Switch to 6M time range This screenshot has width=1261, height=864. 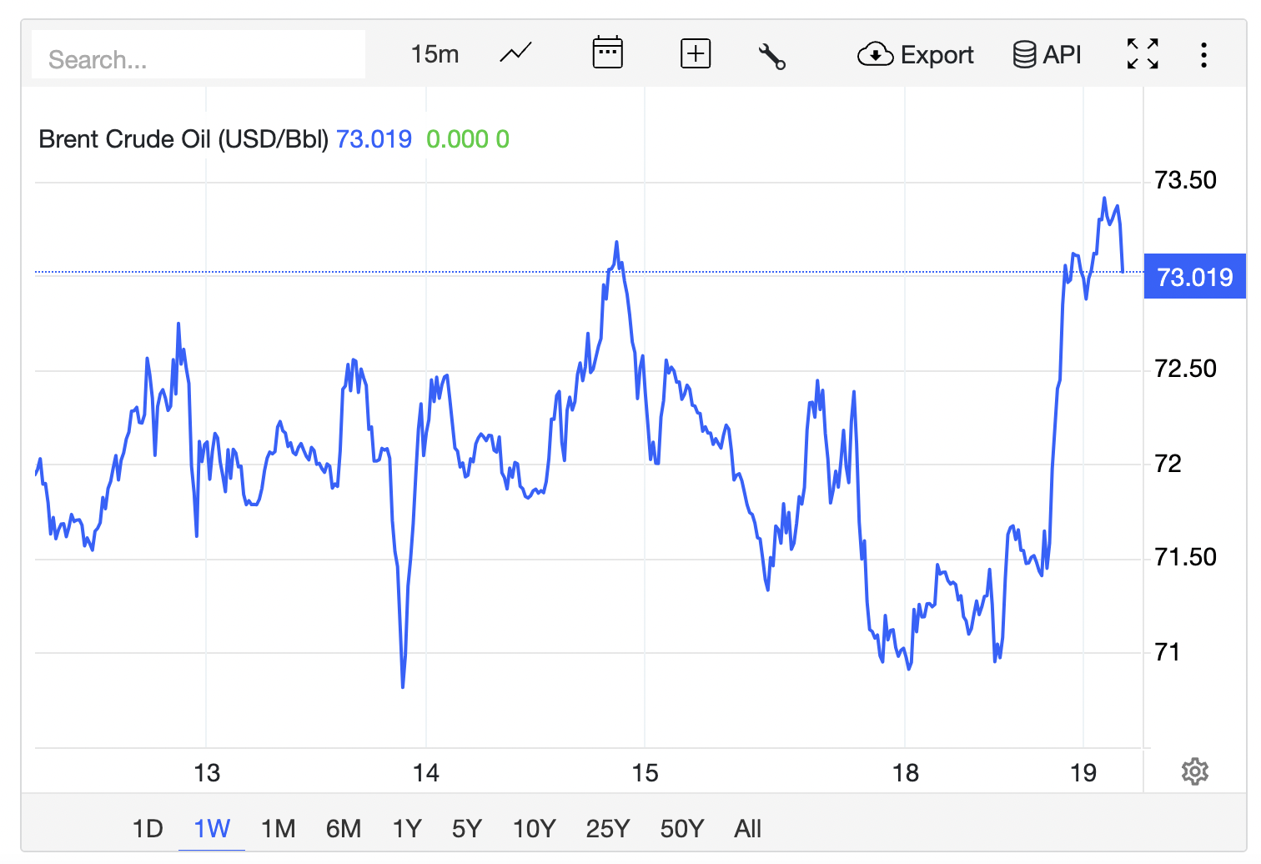(x=344, y=829)
